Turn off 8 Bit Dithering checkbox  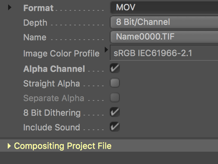coord(115,112)
